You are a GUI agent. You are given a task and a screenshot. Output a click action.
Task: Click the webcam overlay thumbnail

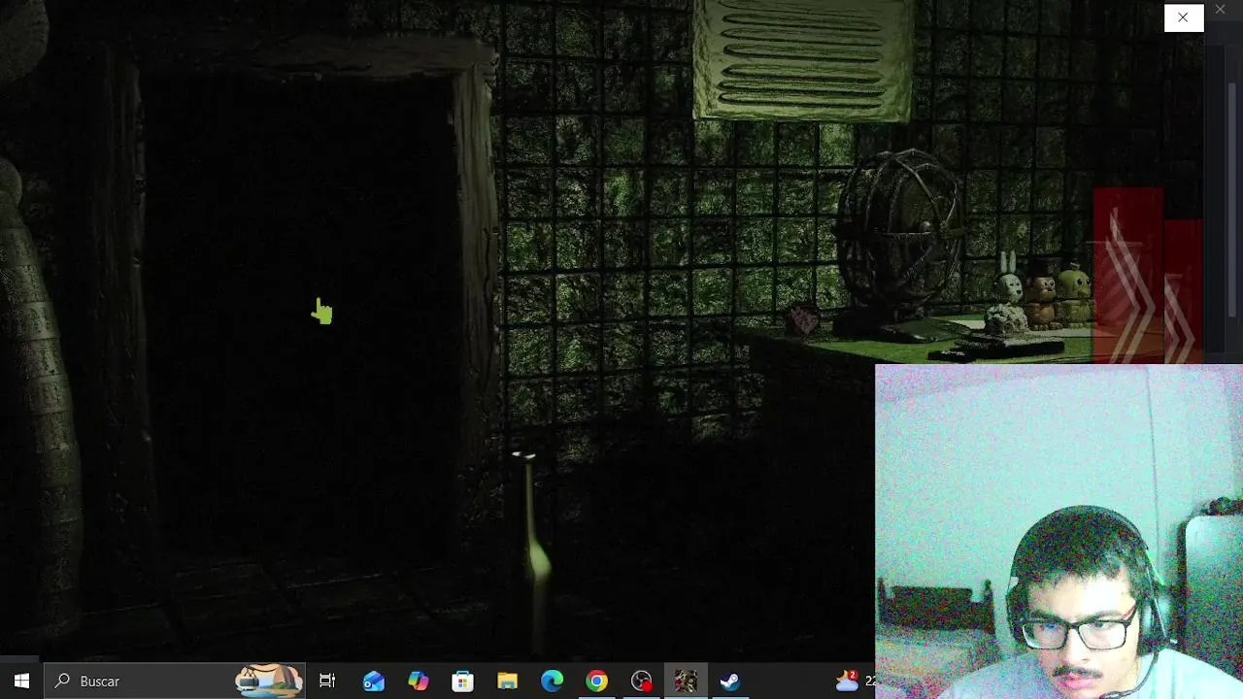[1058, 531]
